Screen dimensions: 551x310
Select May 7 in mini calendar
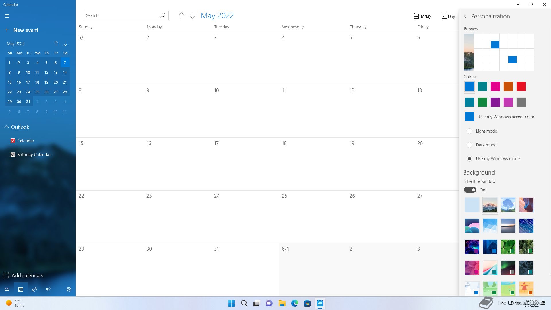(x=65, y=63)
